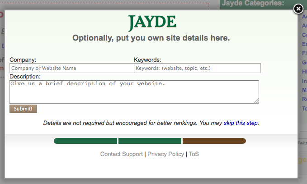The image size is (307, 184).
Task: Click the first green progress segment
Action: pos(85,141)
